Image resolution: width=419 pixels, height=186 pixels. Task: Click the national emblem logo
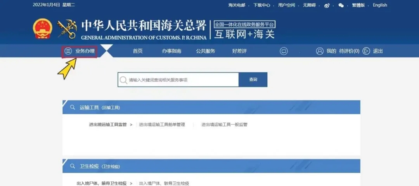point(42,29)
